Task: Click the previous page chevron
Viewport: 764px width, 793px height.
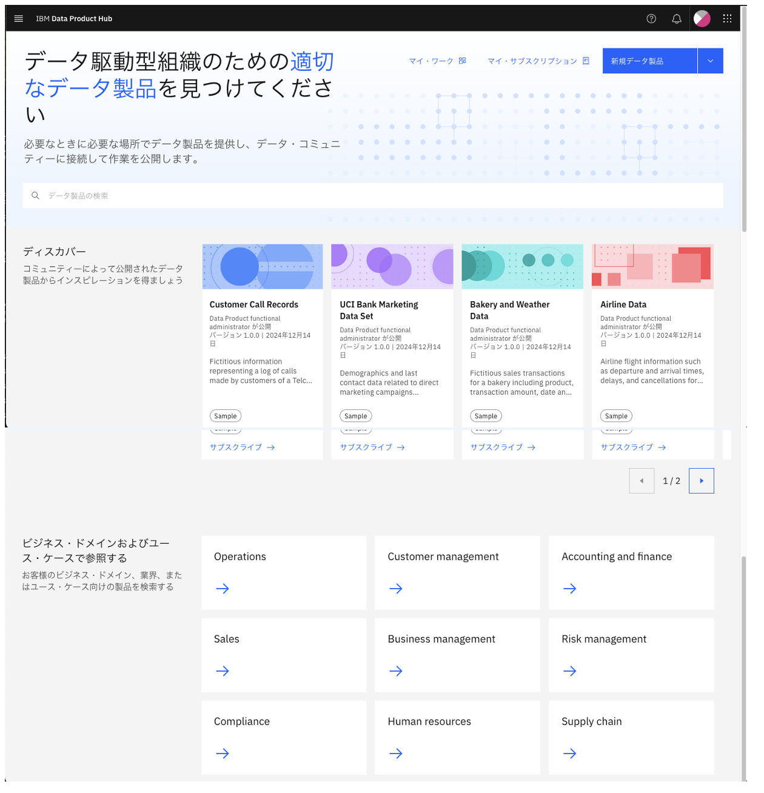Action: tap(642, 481)
